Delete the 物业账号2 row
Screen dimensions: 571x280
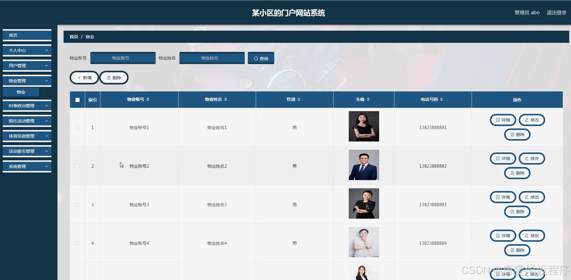[x=517, y=173]
